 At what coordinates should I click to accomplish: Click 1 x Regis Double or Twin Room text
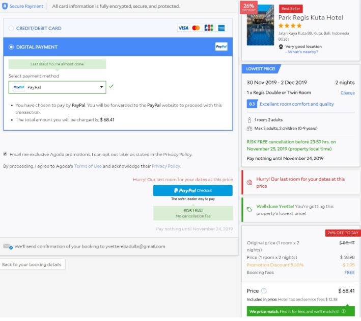279,93
